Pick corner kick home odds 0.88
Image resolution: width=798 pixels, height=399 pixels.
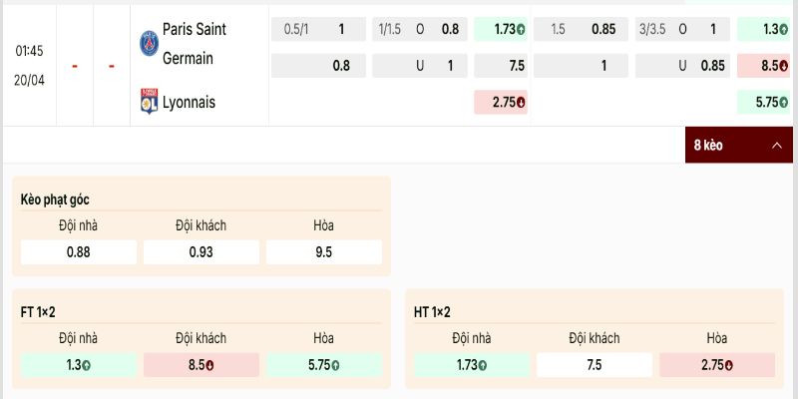[x=78, y=252]
